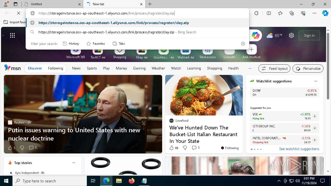Screen dimensions: 331x186
Task: Choose the Bing Search suggestion for clay.zip
Action: 138,32
